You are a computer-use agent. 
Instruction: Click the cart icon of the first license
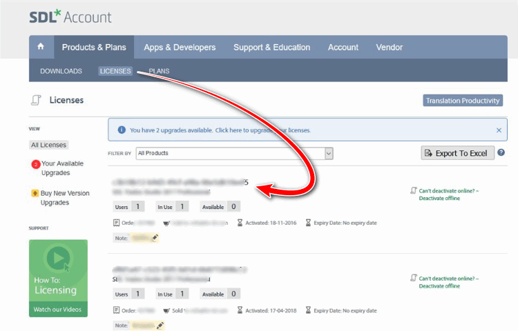pyautogui.click(x=166, y=223)
